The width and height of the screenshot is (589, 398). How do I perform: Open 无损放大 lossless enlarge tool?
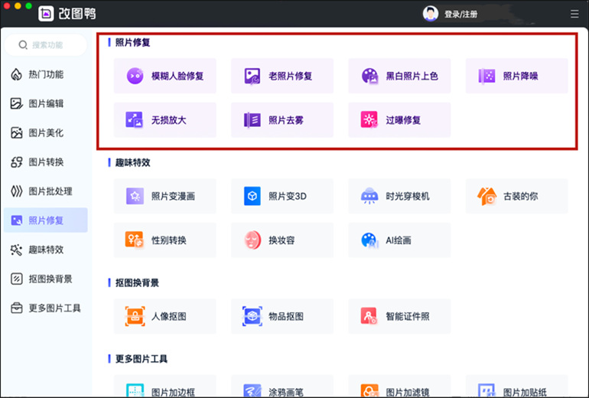tap(164, 119)
